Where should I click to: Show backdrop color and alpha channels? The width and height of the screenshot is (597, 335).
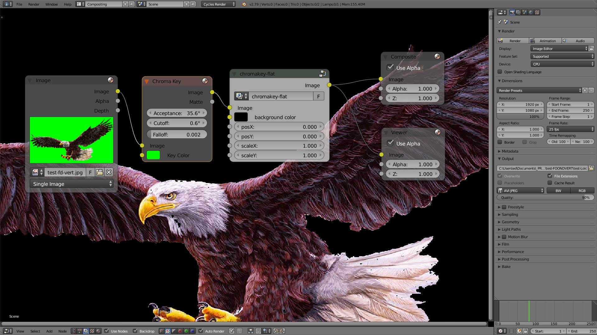pyautogui.click(x=161, y=331)
